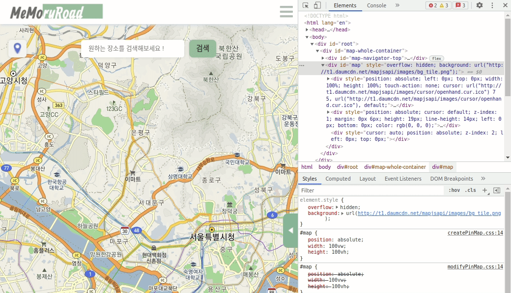Select body in the breadcrumb
The width and height of the screenshot is (511, 293).
(325, 167)
